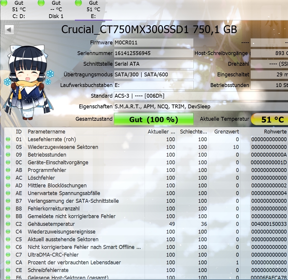Select the Fehlerkorrekturanzahl row

146,209
